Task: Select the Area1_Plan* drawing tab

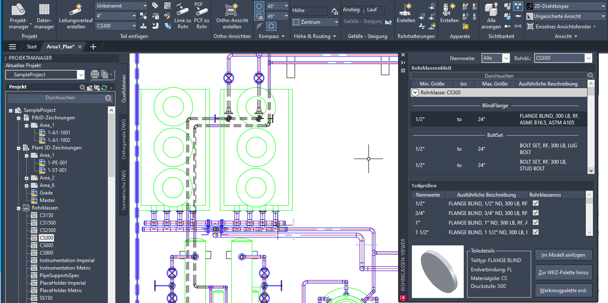Action: [60, 47]
